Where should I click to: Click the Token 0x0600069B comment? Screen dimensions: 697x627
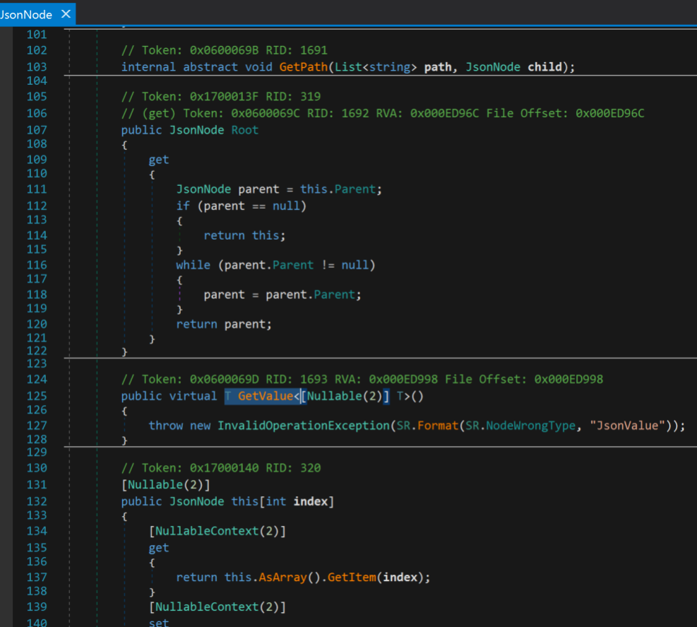pyautogui.click(x=224, y=50)
